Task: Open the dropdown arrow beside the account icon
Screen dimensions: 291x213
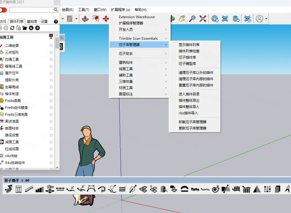Action: 266,19
